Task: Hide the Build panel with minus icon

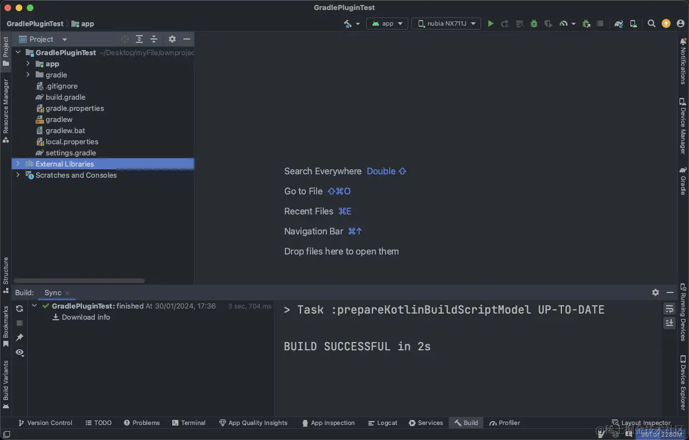Action: coord(670,292)
